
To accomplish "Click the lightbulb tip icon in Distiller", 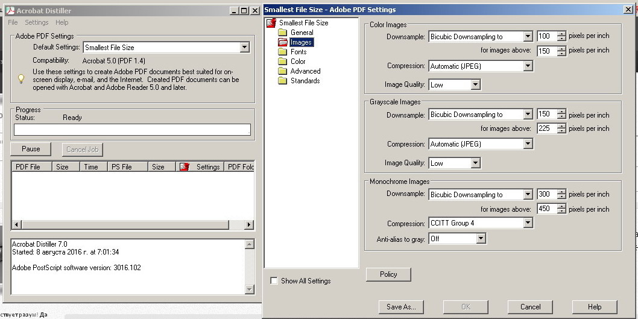I will point(21,78).
